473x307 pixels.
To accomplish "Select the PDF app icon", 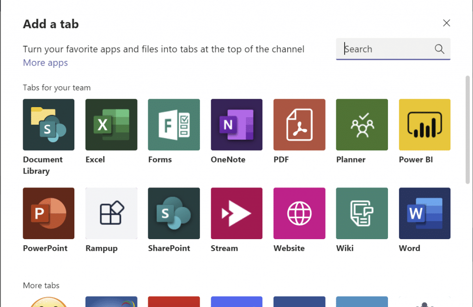I will pyautogui.click(x=299, y=125).
